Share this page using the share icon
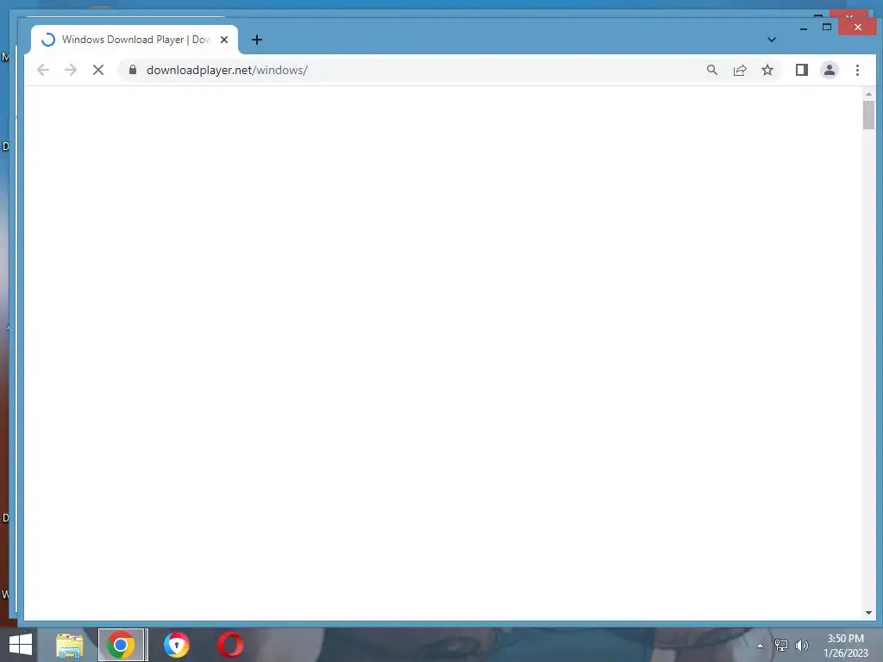883x662 pixels. pos(739,70)
